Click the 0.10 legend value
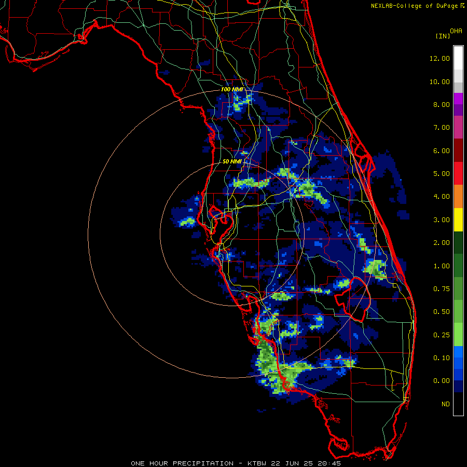Screen dimensions: 467x467 [442, 358]
